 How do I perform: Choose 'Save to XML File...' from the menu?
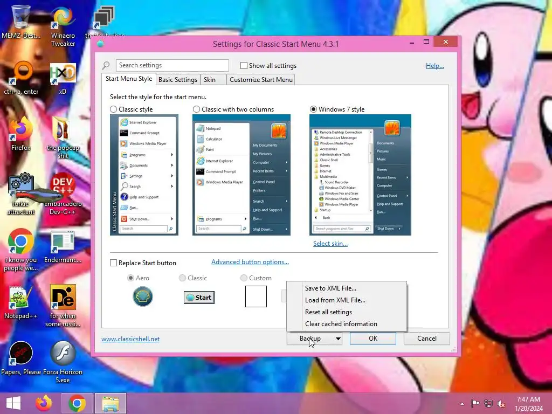(347, 288)
